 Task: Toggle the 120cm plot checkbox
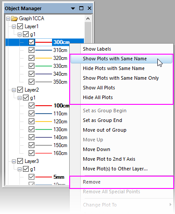[x=31, y=122]
